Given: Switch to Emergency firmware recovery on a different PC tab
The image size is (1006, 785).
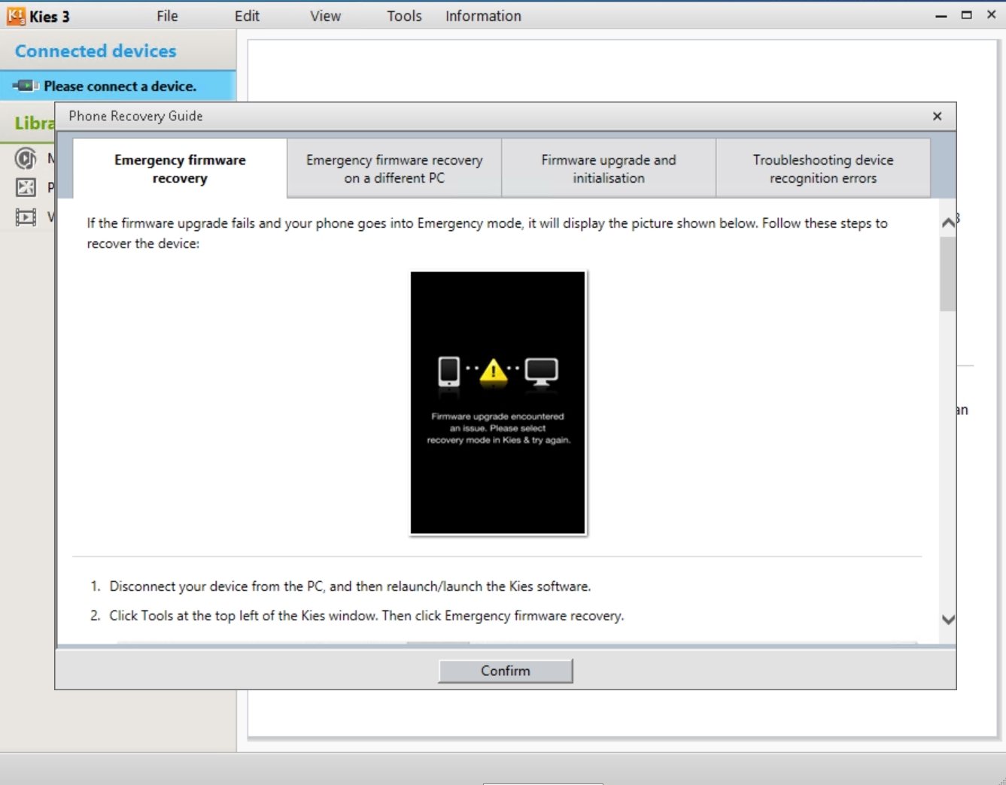Looking at the screenshot, I should [394, 168].
